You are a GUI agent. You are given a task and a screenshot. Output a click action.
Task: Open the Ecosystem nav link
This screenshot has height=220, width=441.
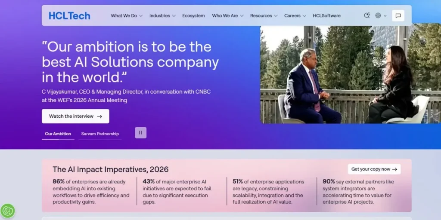pos(193,16)
